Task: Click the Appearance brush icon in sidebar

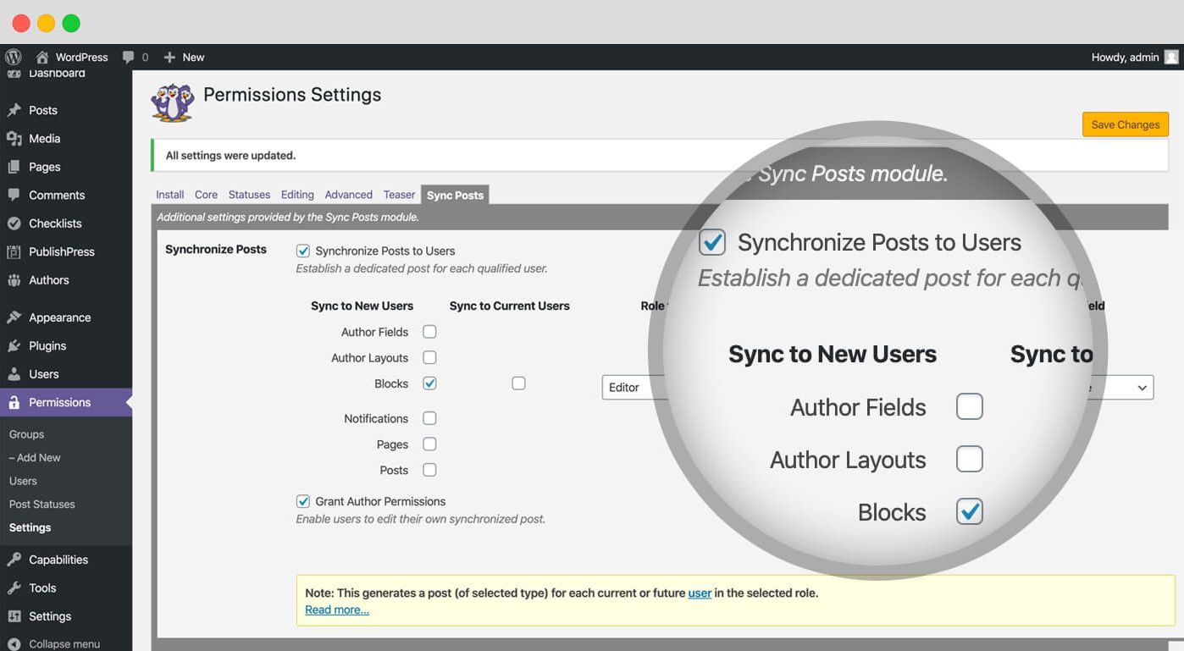Action: (x=14, y=317)
